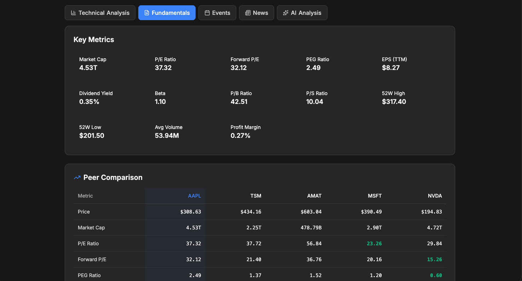Click the P/B Ratio value 42.51
The image size is (522, 281).
click(x=239, y=102)
